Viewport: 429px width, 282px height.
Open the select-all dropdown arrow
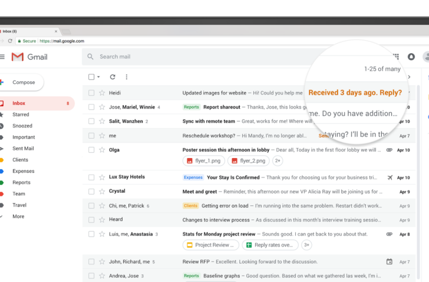tap(98, 77)
